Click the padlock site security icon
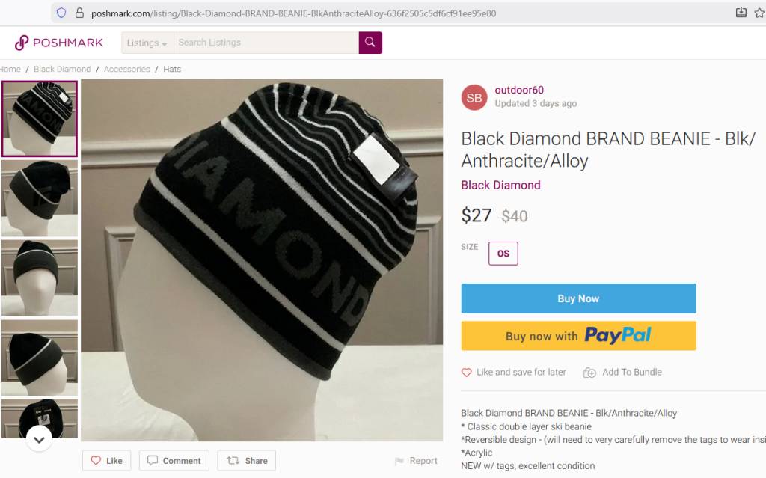This screenshot has height=478, width=766. tap(80, 13)
